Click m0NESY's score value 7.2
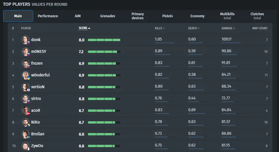This screenshot has height=152, width=279. coord(81,52)
